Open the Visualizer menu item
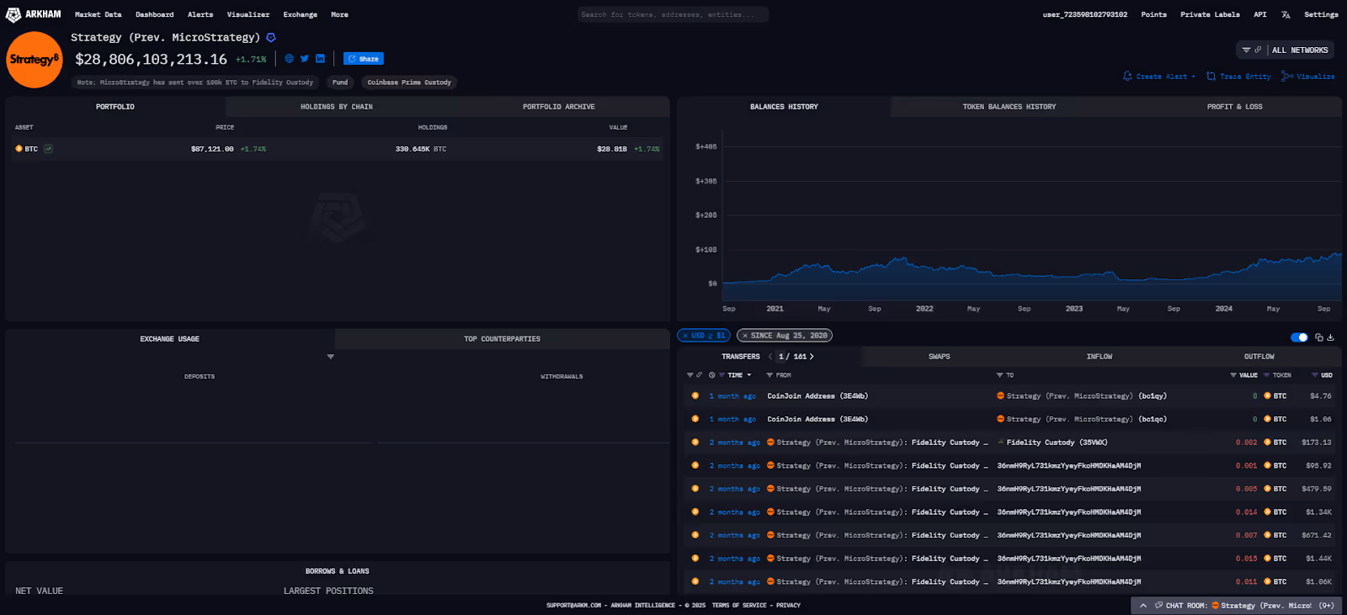1347x615 pixels. [x=248, y=14]
